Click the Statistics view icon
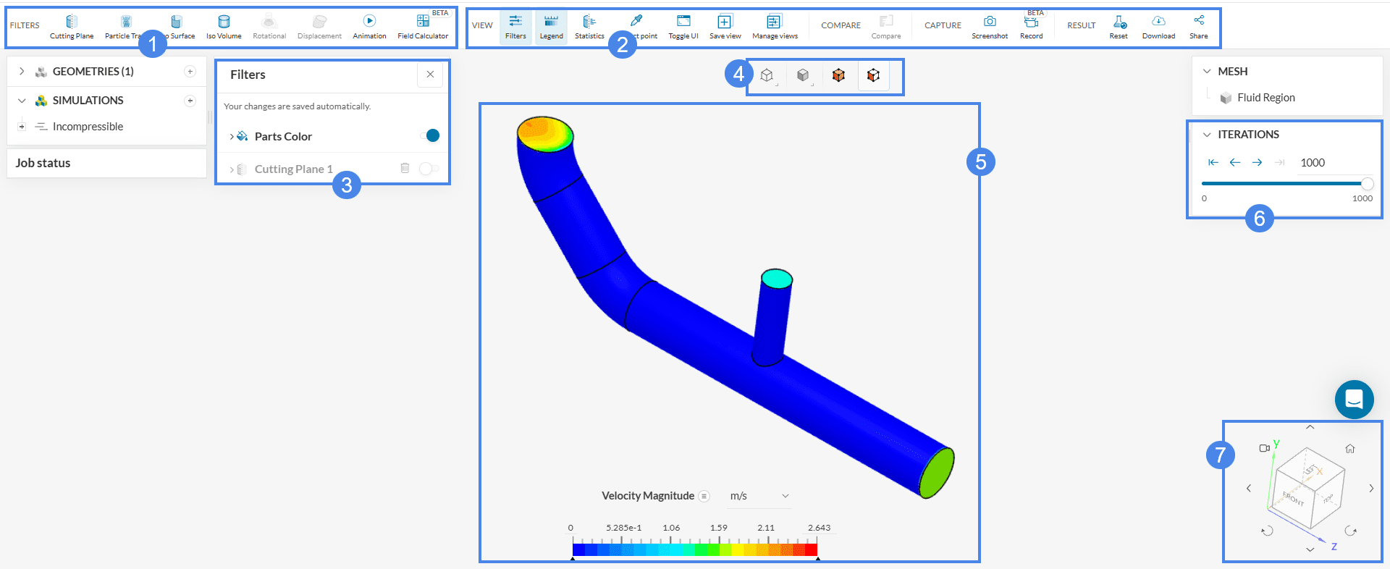The image size is (1390, 569). click(x=589, y=27)
